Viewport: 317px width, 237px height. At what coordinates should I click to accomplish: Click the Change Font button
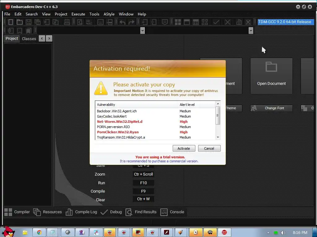tap(271, 108)
